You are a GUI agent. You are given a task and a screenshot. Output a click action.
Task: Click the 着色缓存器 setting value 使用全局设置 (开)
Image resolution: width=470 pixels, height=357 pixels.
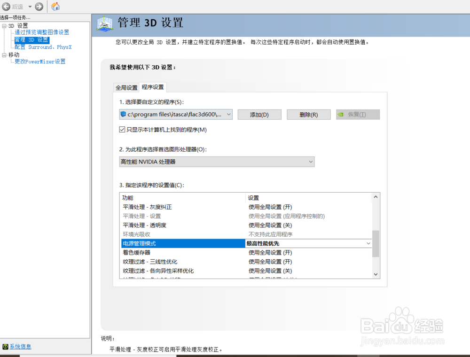tap(270, 253)
